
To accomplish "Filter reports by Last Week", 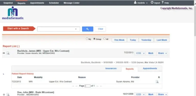I will [x=162, y=40].
